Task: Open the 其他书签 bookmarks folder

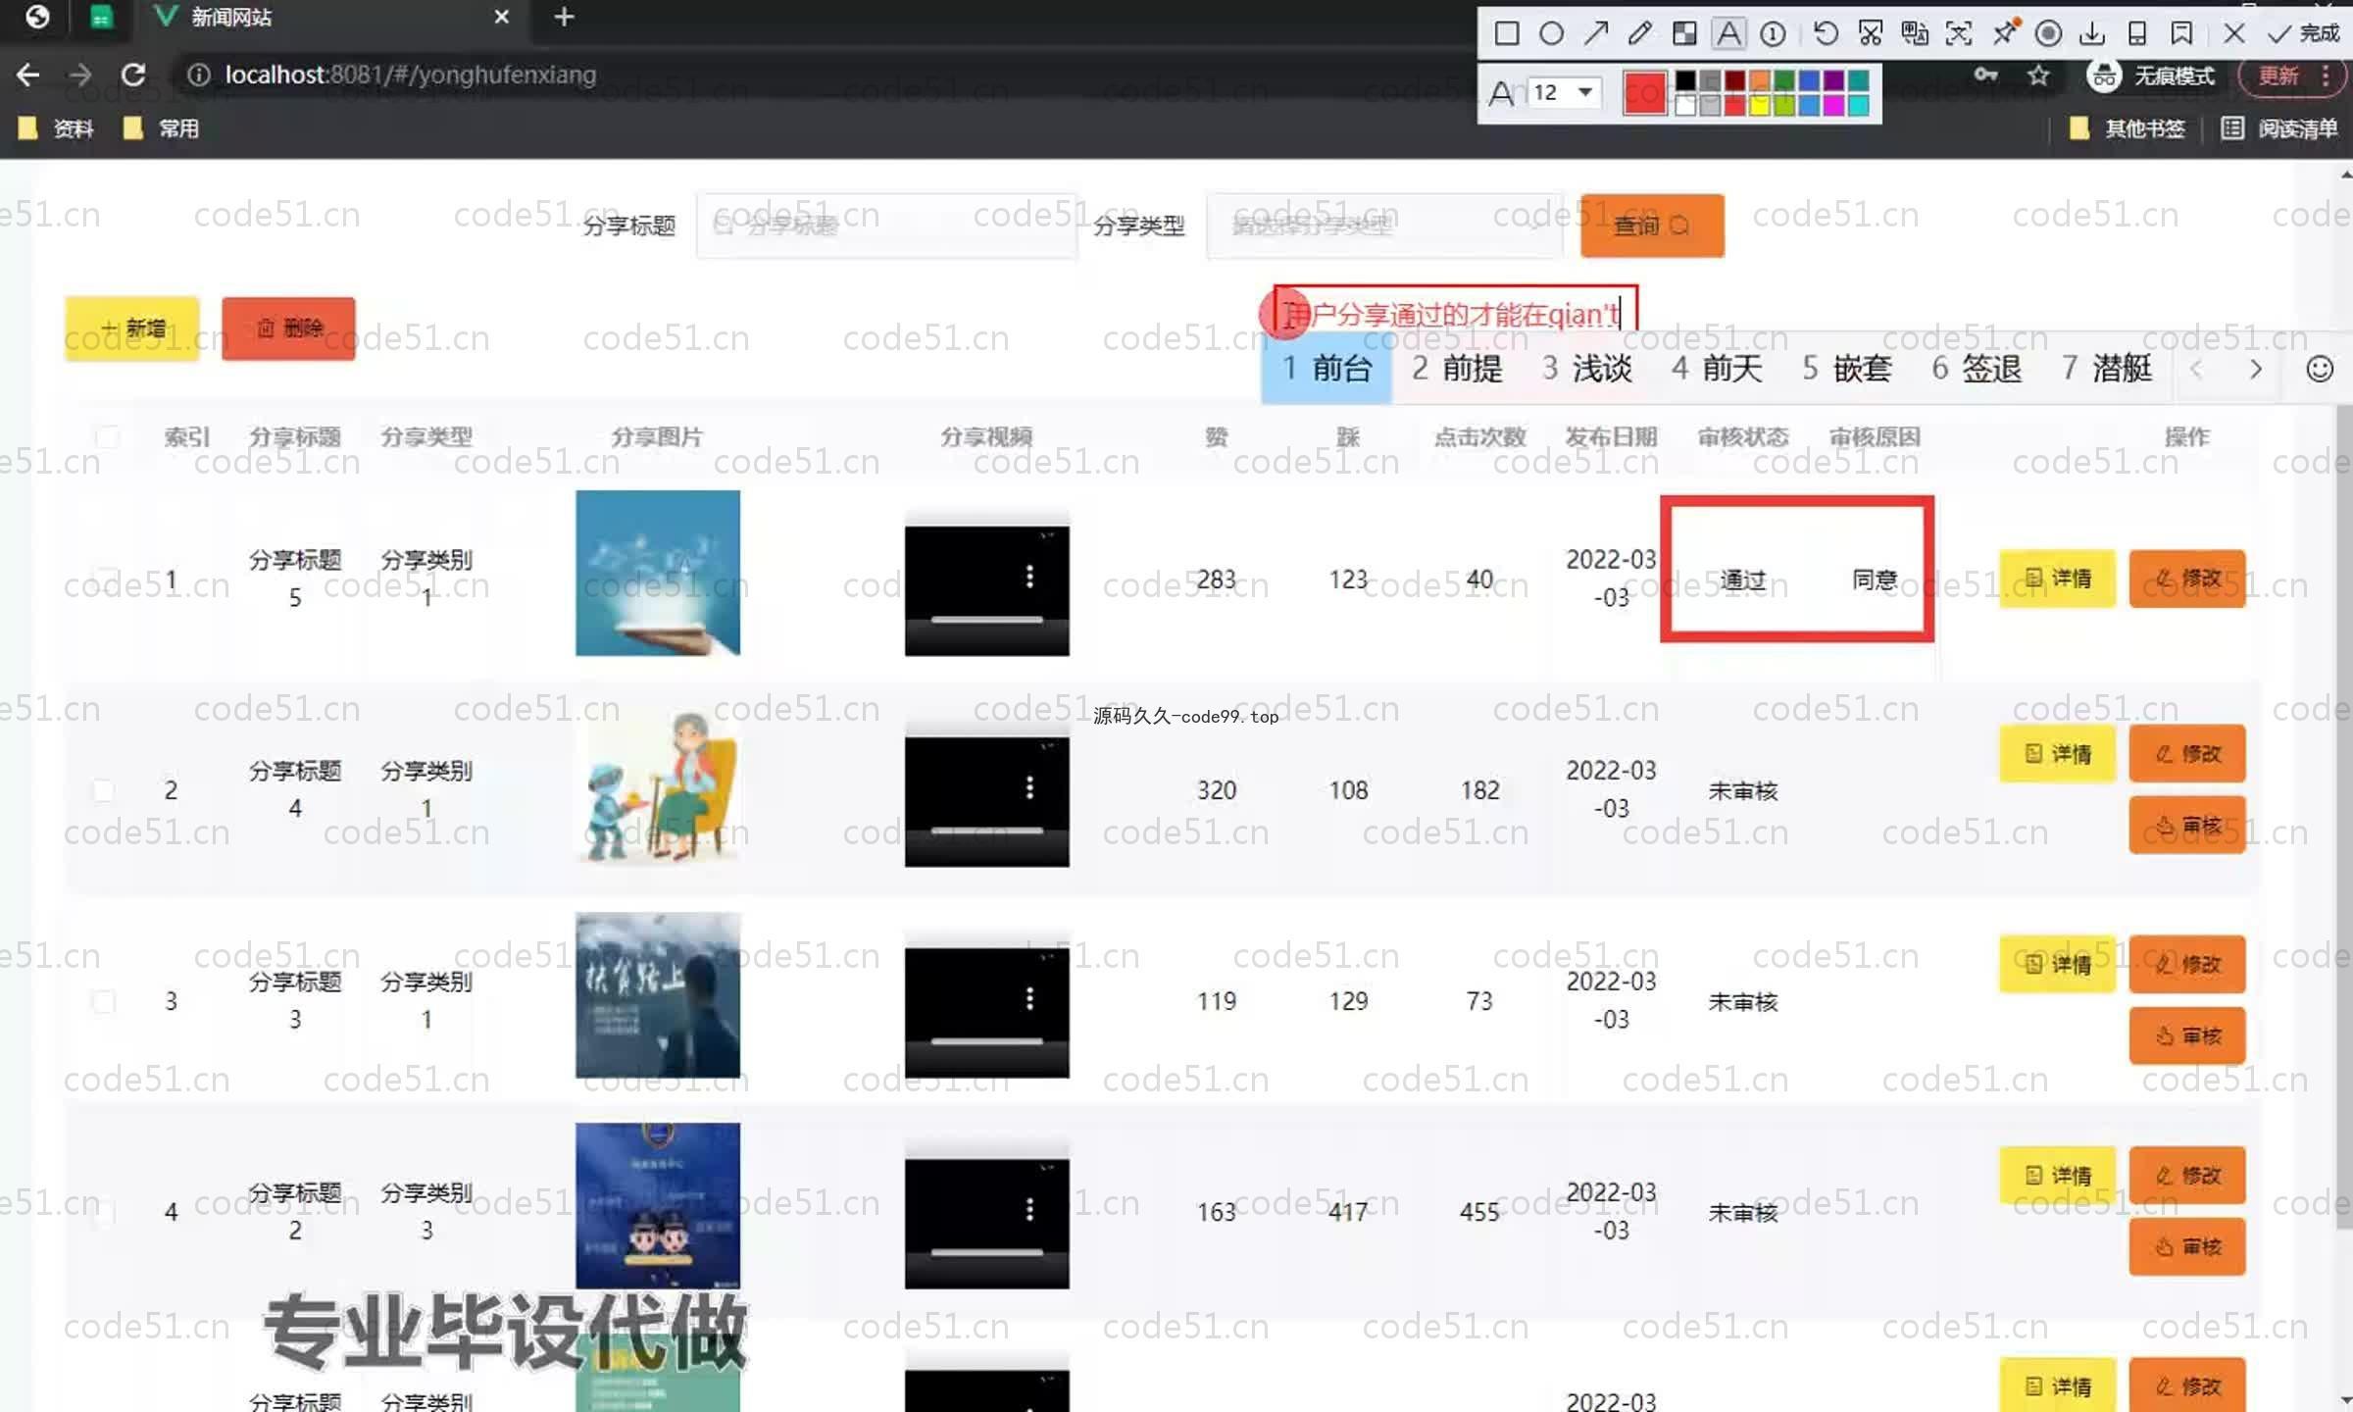Action: tap(2128, 128)
